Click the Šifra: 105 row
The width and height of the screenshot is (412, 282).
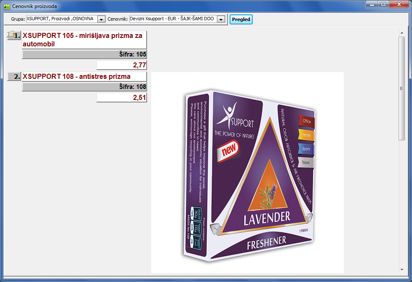(84, 54)
